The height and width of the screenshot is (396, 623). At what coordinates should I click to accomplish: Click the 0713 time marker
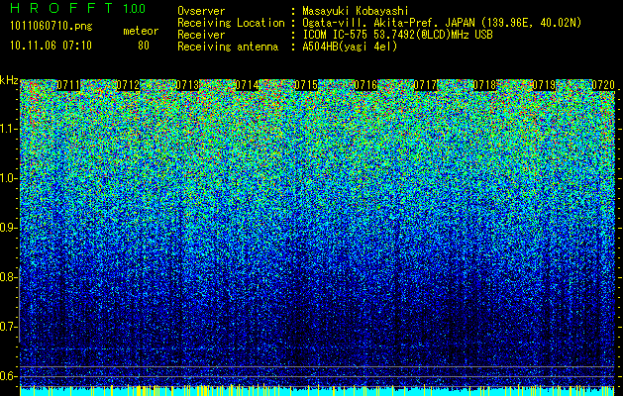[x=187, y=85]
